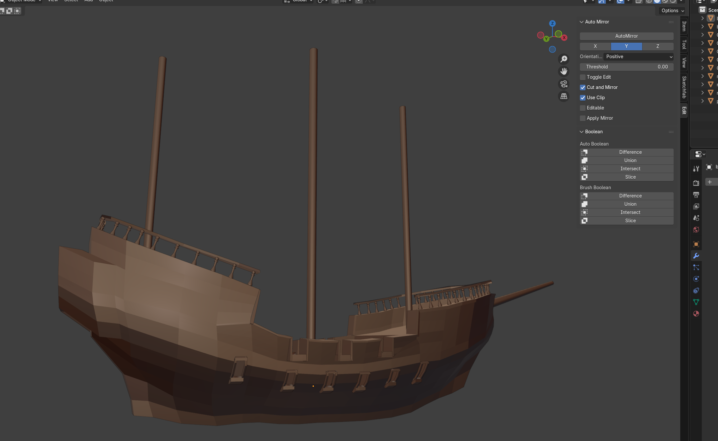Open the Orientation Positive dropdown
The width and height of the screenshot is (718, 441).
click(638, 57)
